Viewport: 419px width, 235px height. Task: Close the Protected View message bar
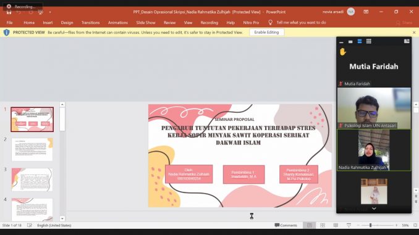click(x=414, y=32)
